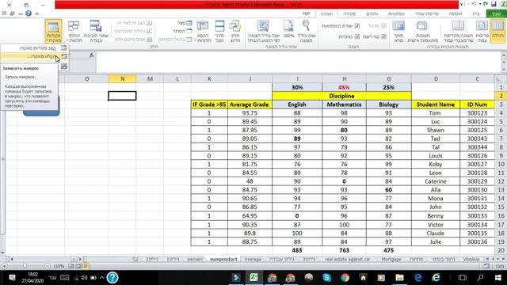Switch to the Average sheet tab

pyautogui.click(x=253, y=259)
